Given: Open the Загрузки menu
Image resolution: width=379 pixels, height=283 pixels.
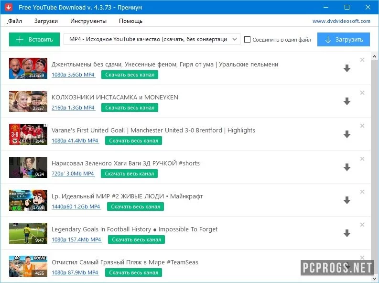Looking at the screenshot, I should [x=46, y=21].
